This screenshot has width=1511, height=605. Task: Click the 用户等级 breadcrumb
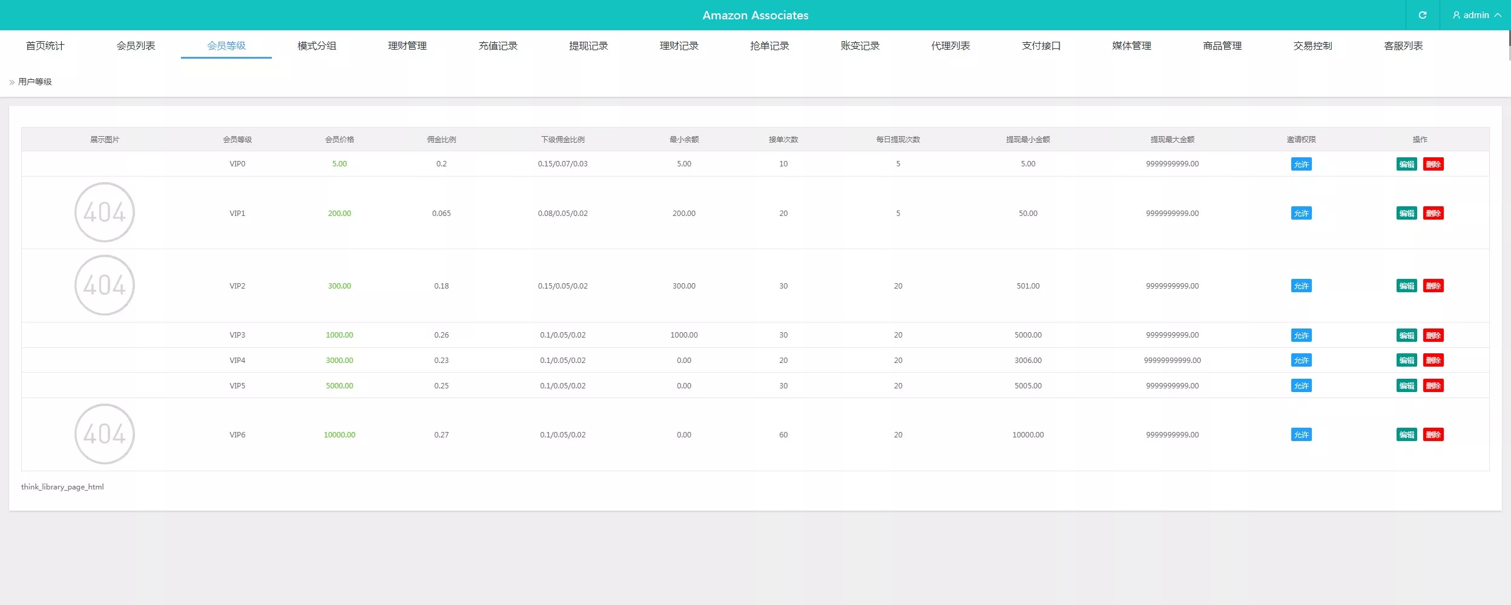35,82
